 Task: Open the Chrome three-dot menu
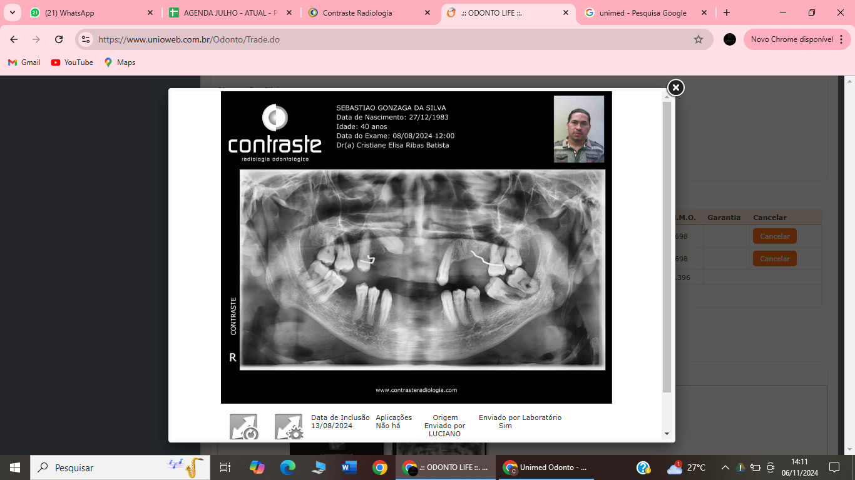pyautogui.click(x=841, y=39)
